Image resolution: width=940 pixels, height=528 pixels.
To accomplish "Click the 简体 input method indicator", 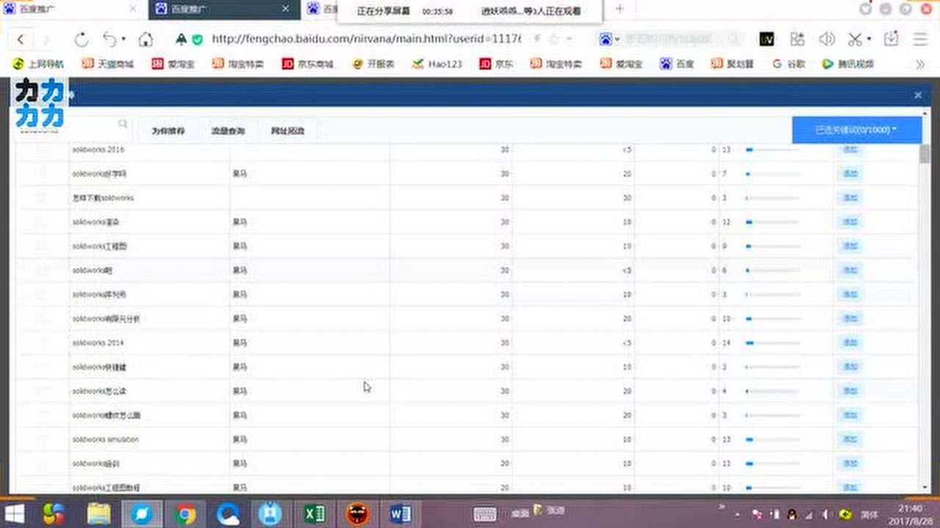I will click(870, 514).
